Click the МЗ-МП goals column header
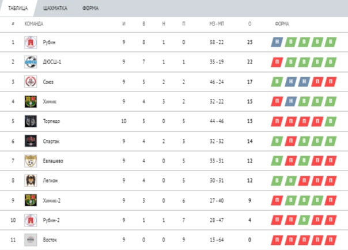 [x=217, y=24]
